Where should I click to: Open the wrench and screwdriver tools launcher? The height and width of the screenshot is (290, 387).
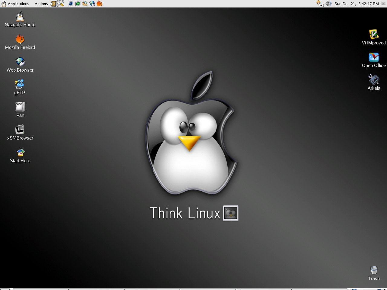click(61, 4)
